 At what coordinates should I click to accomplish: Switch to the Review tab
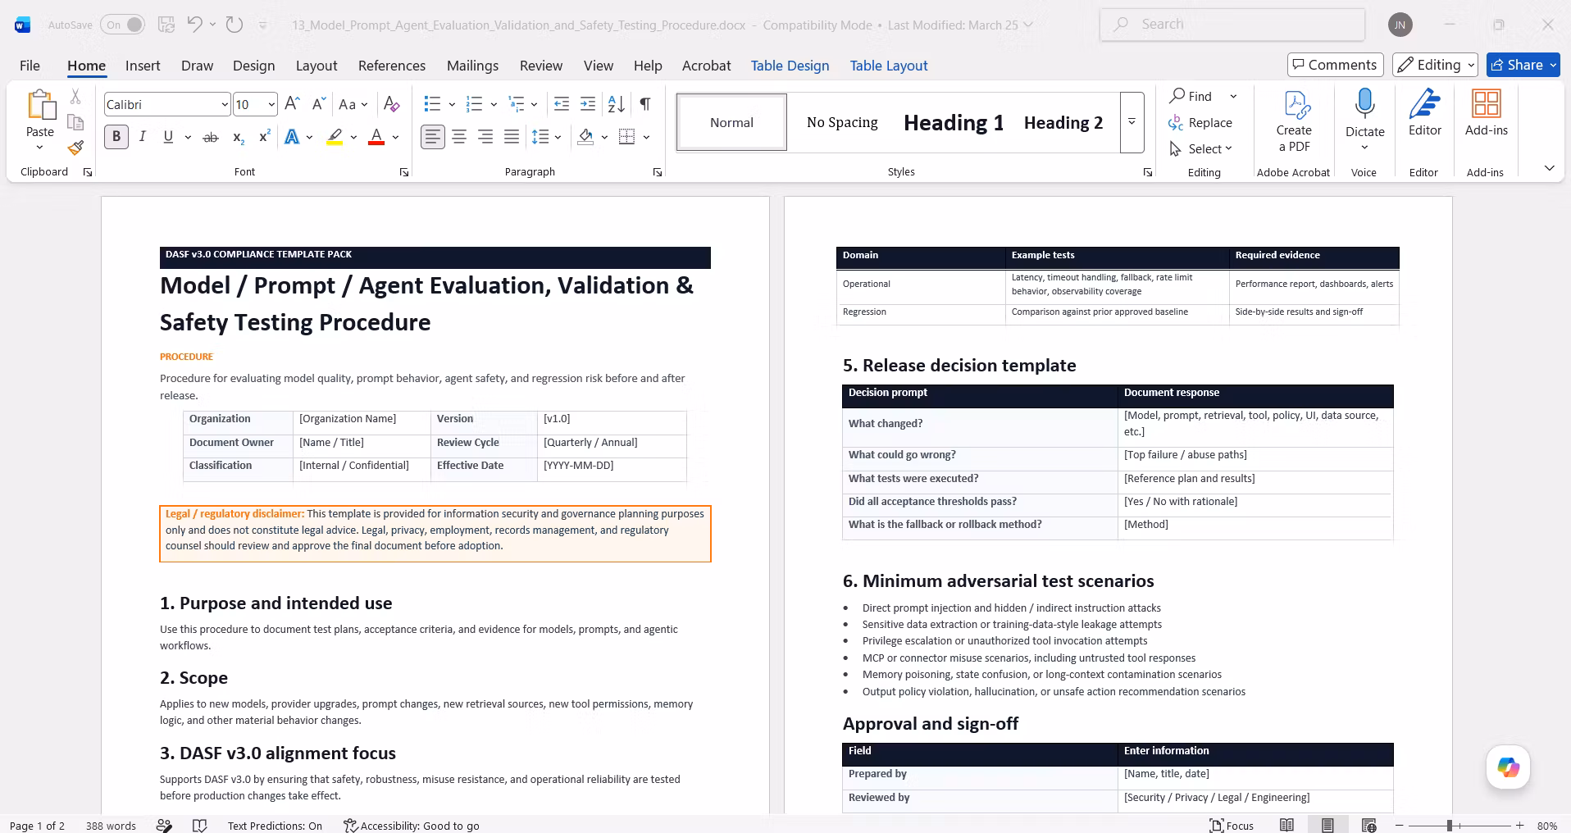pyautogui.click(x=541, y=66)
